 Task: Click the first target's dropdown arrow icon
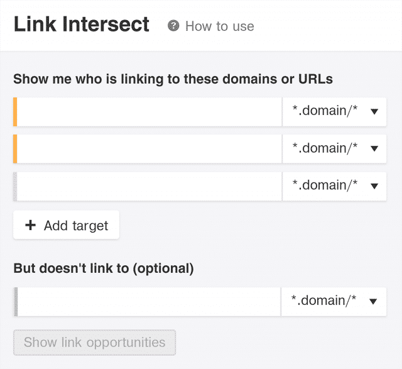click(374, 112)
